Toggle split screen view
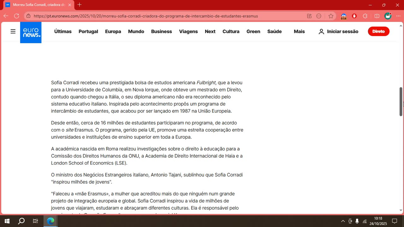 [x=377, y=16]
